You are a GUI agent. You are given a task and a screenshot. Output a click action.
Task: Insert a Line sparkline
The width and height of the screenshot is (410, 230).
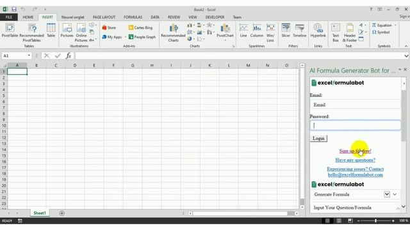pyautogui.click(x=243, y=31)
